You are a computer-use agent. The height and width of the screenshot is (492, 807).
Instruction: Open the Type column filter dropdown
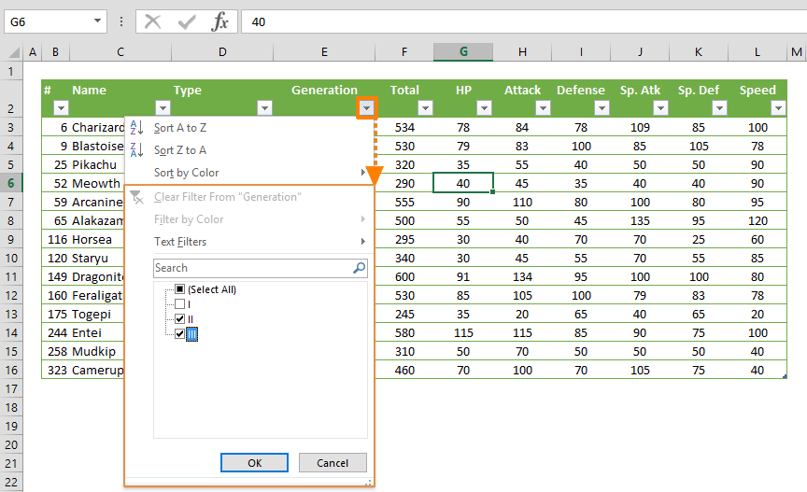pos(265,108)
